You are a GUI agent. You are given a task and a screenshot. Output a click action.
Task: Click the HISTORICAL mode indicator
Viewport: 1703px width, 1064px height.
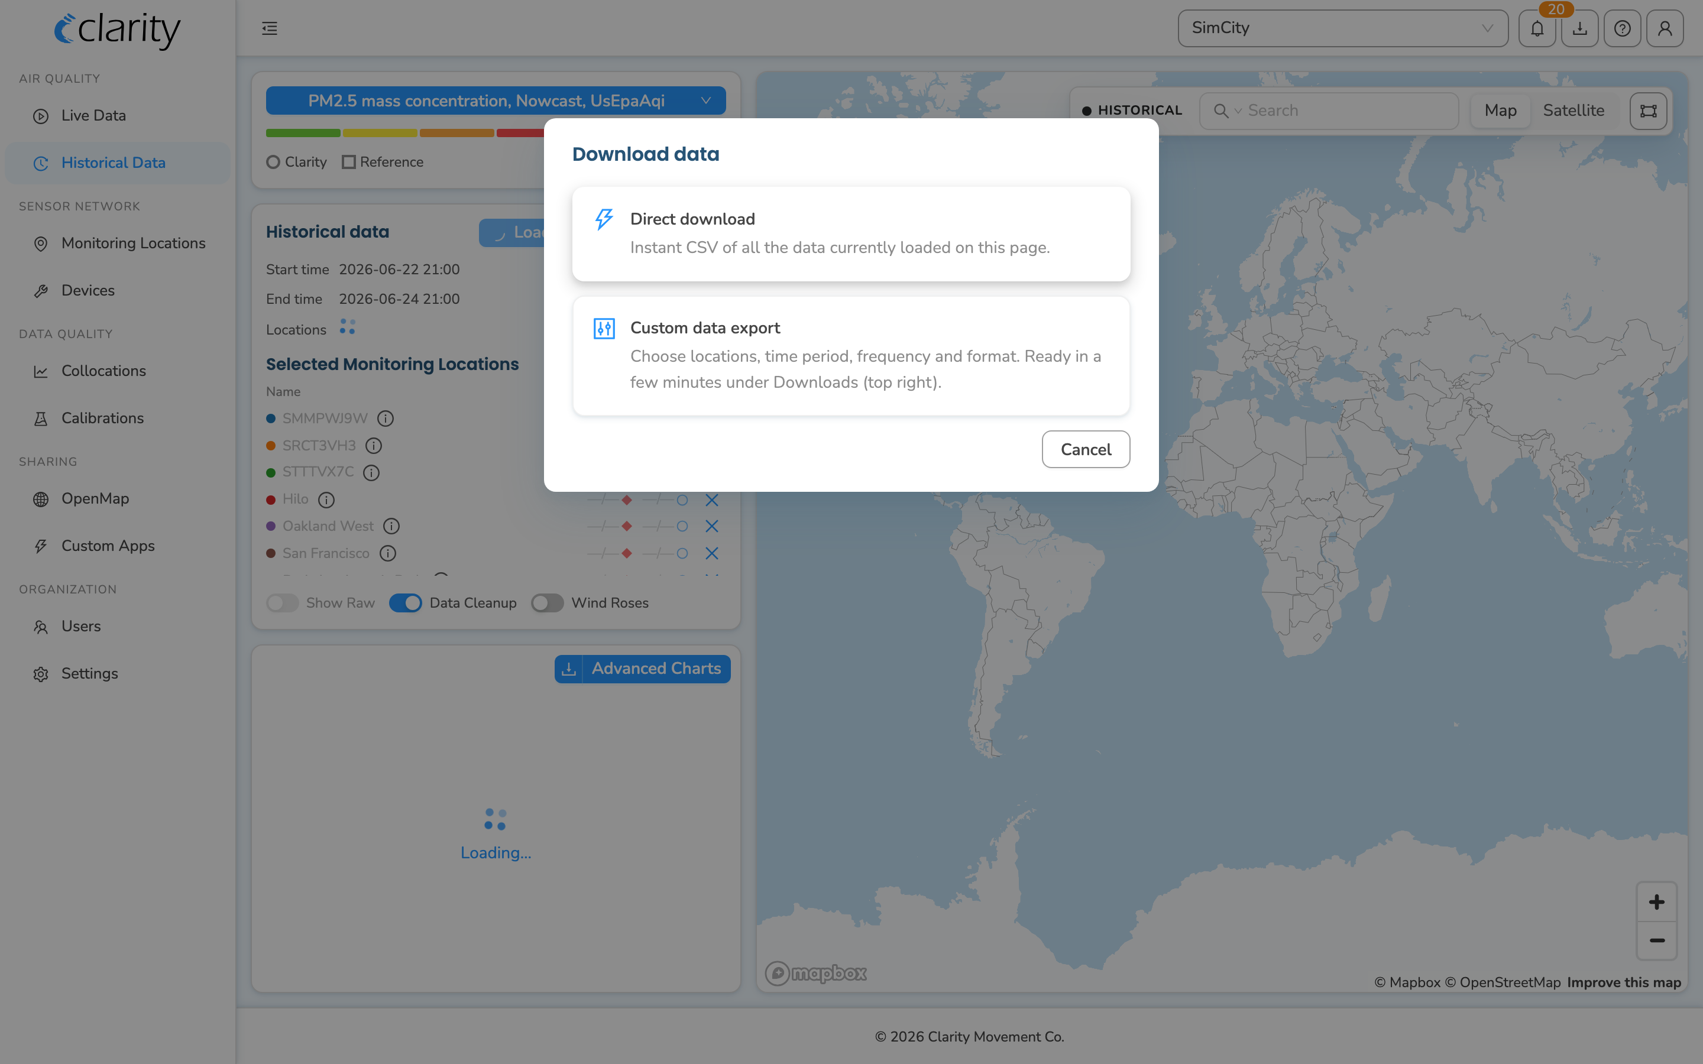click(1132, 111)
